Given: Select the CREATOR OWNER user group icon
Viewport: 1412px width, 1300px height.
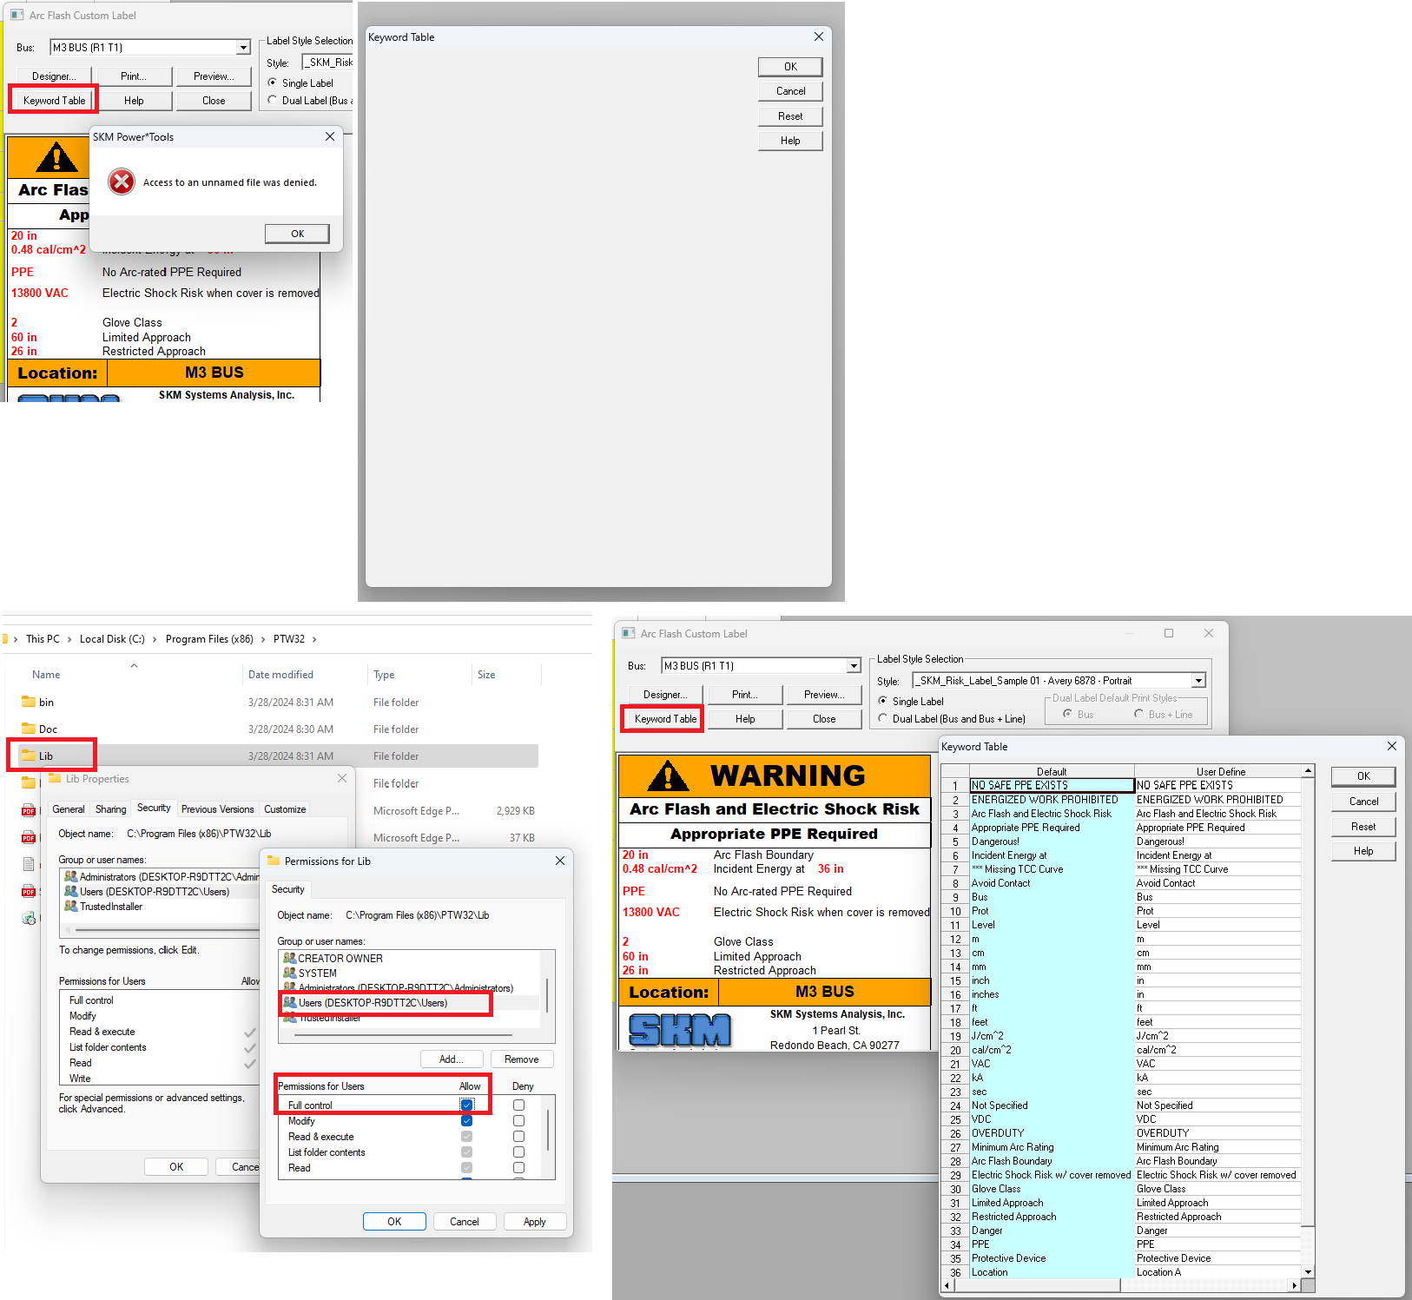Looking at the screenshot, I should coord(290,958).
